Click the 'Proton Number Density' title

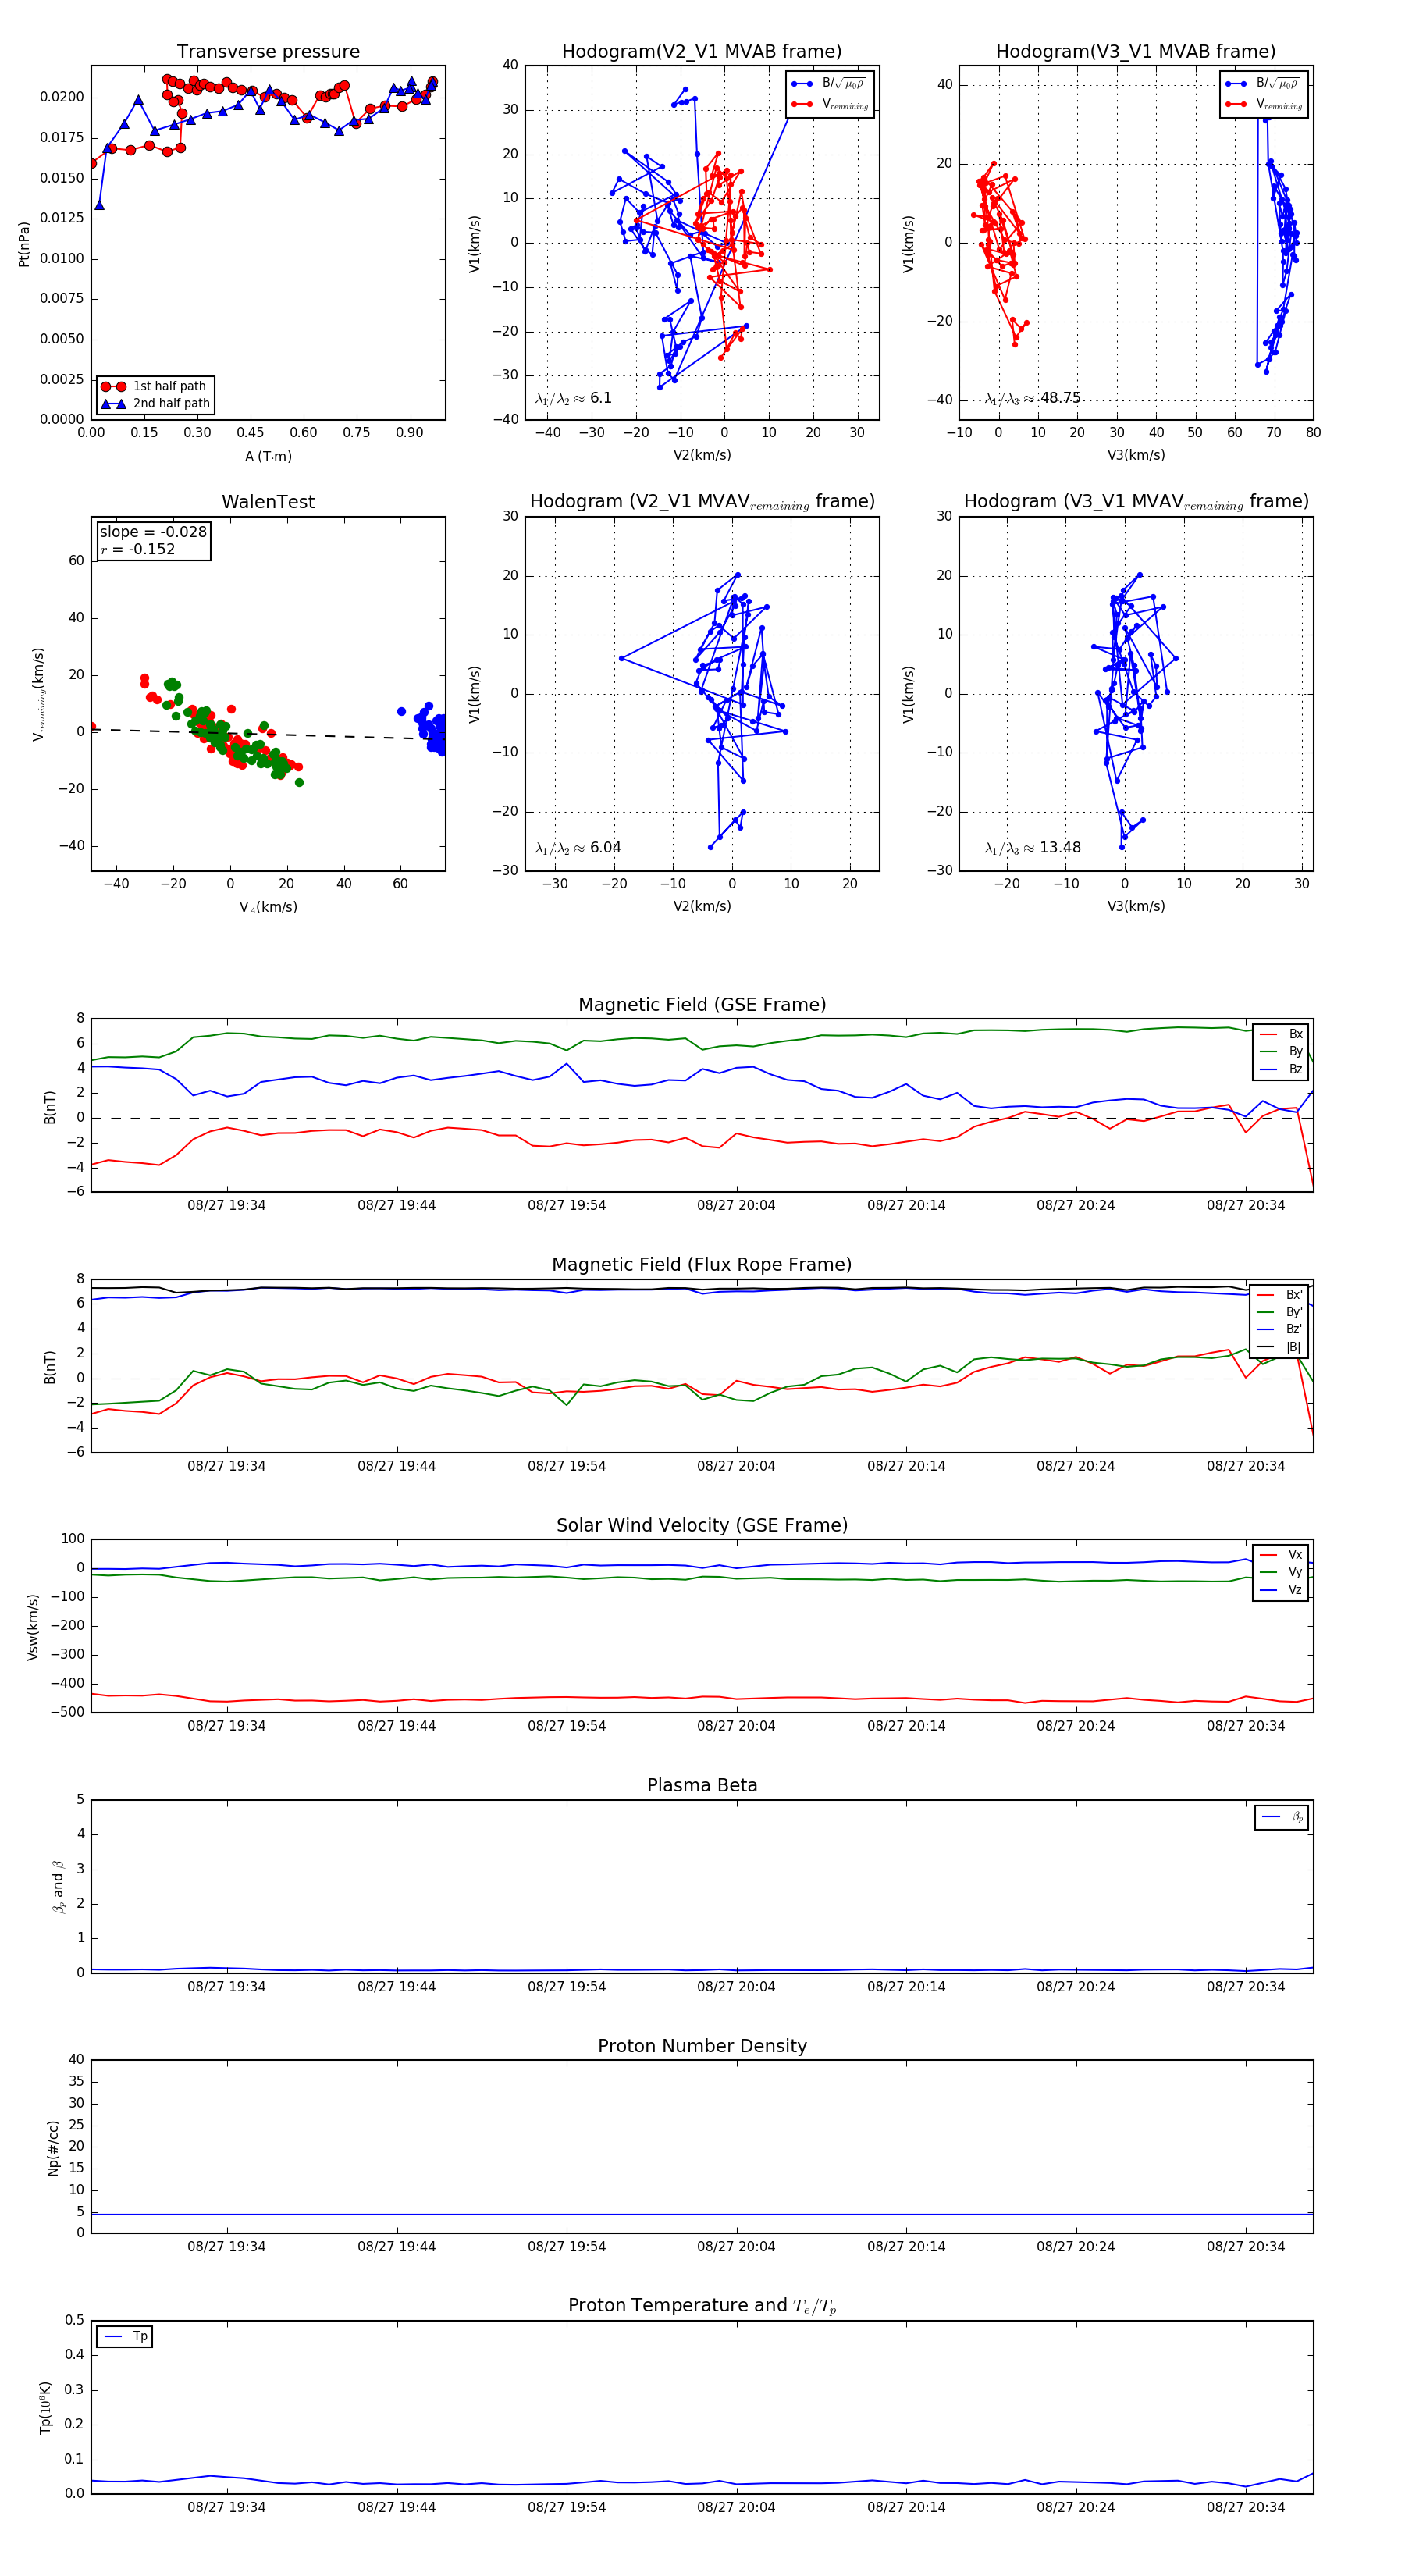click(702, 2046)
